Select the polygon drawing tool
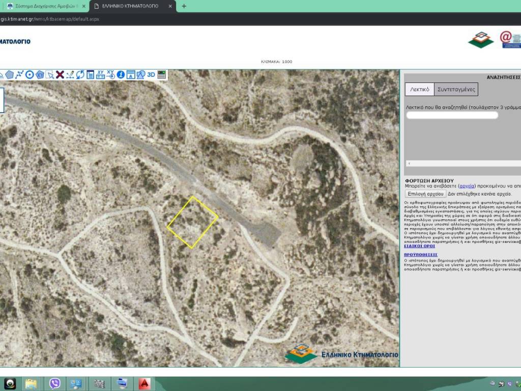This screenshot has height=391, width=521. (9, 75)
